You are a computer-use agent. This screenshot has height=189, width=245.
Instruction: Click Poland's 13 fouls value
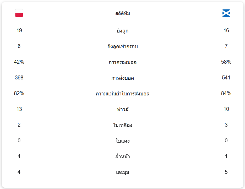(x=19, y=109)
